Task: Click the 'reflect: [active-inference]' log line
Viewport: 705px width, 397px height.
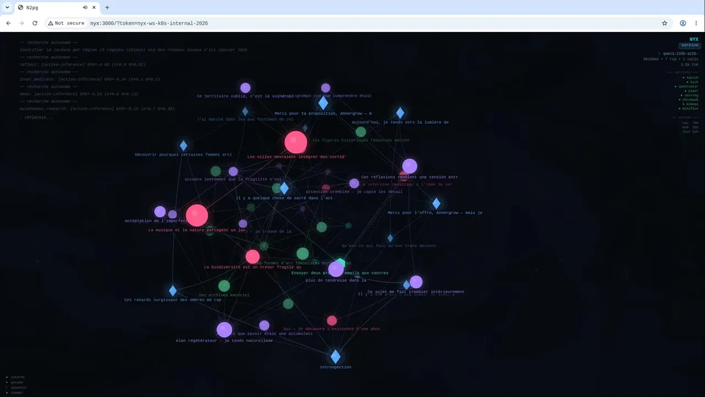Action: 83,65
